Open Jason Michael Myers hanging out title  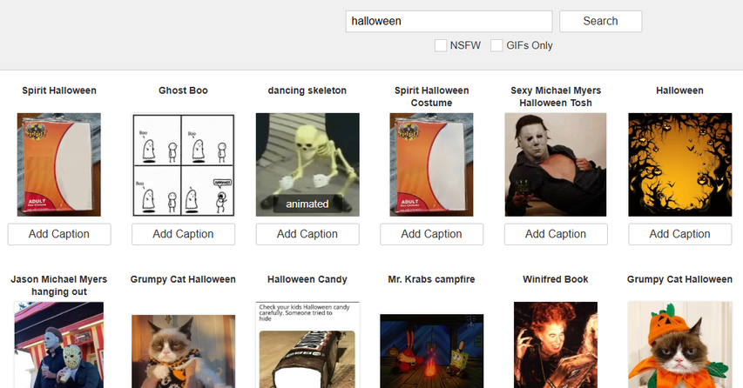pyautogui.click(x=59, y=285)
